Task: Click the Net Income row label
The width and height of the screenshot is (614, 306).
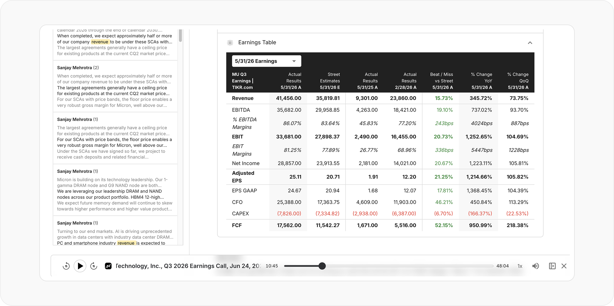Action: 246,164
